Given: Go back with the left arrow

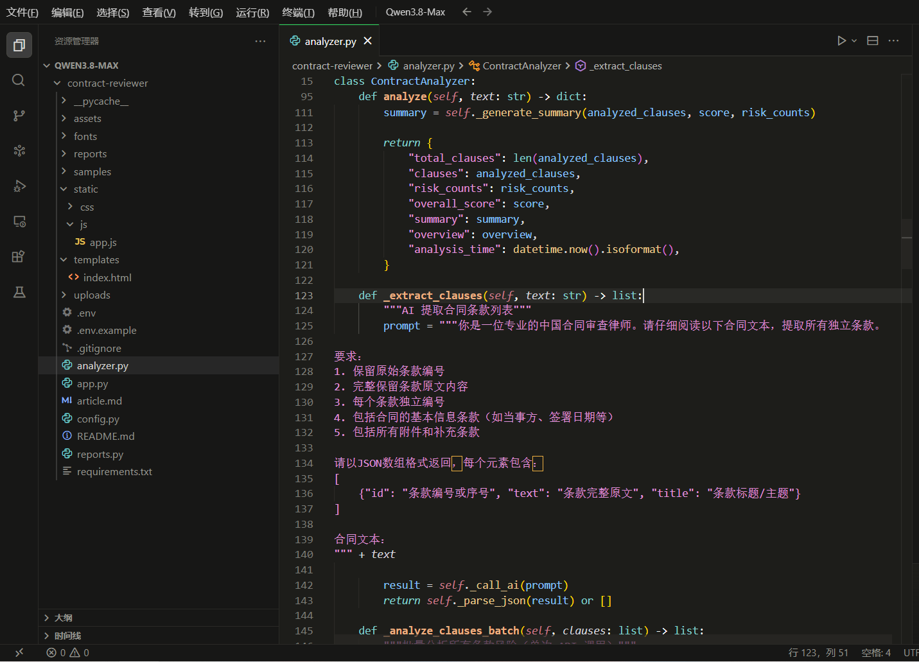Looking at the screenshot, I should click(x=467, y=12).
